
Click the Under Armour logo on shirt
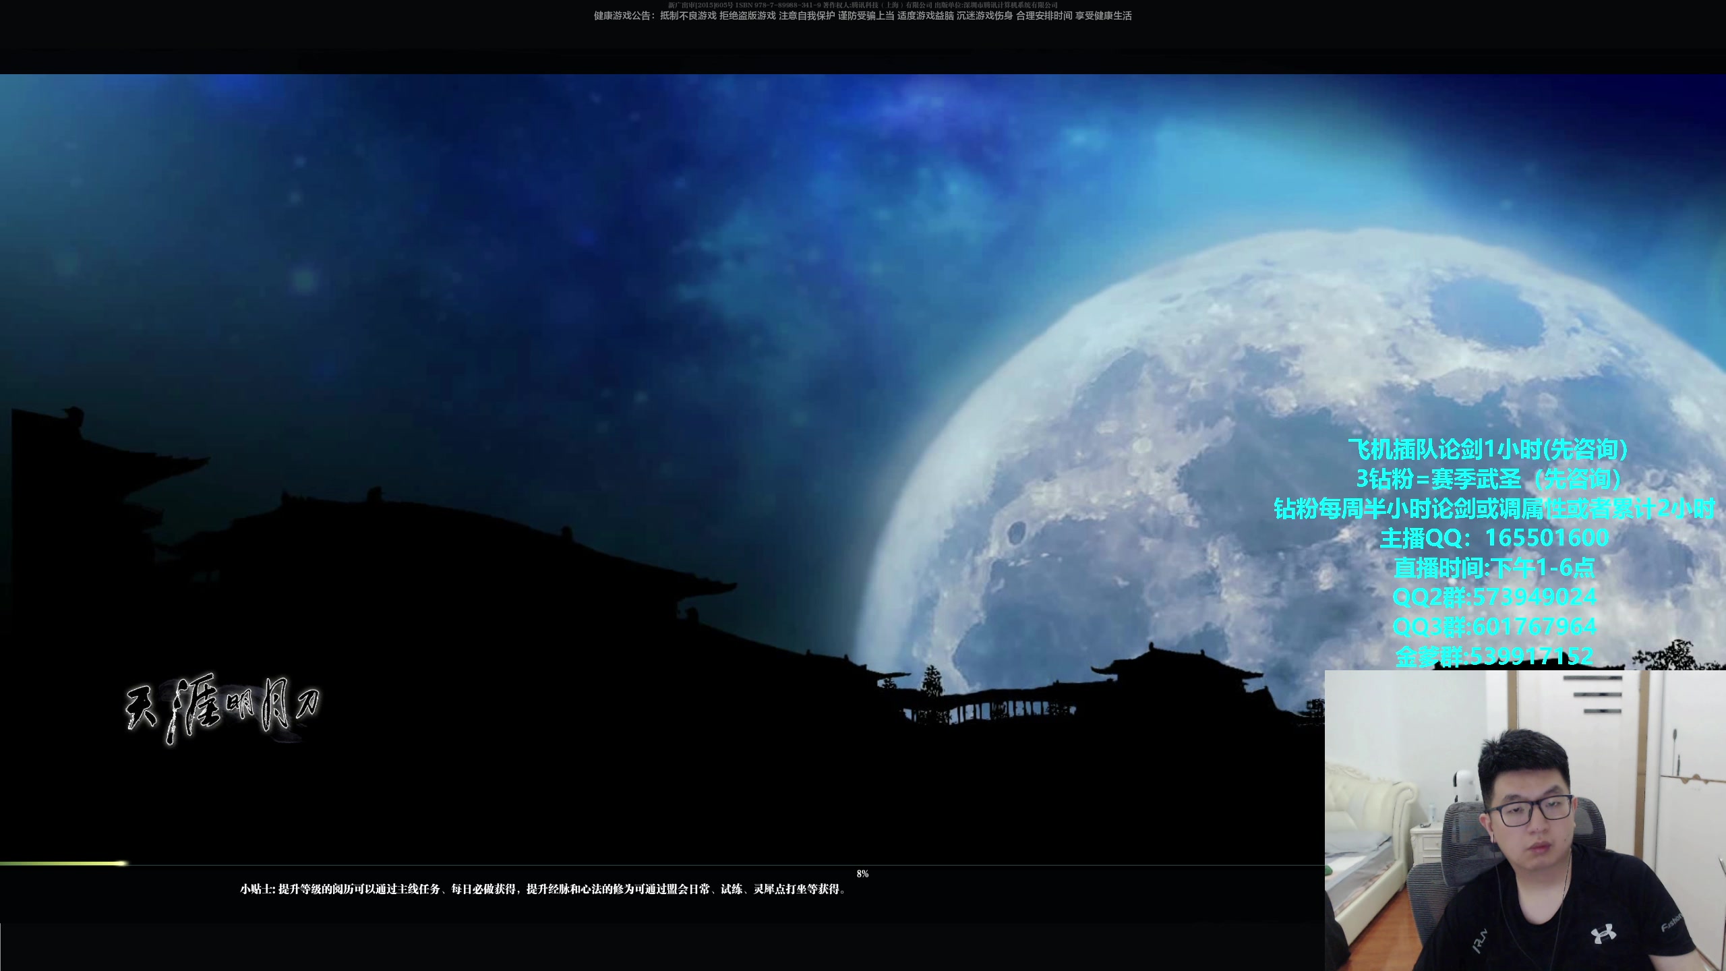pyautogui.click(x=1603, y=935)
